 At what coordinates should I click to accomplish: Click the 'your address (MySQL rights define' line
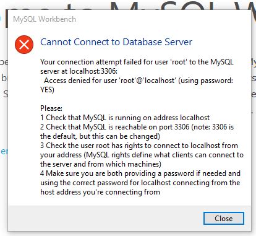click(142, 155)
